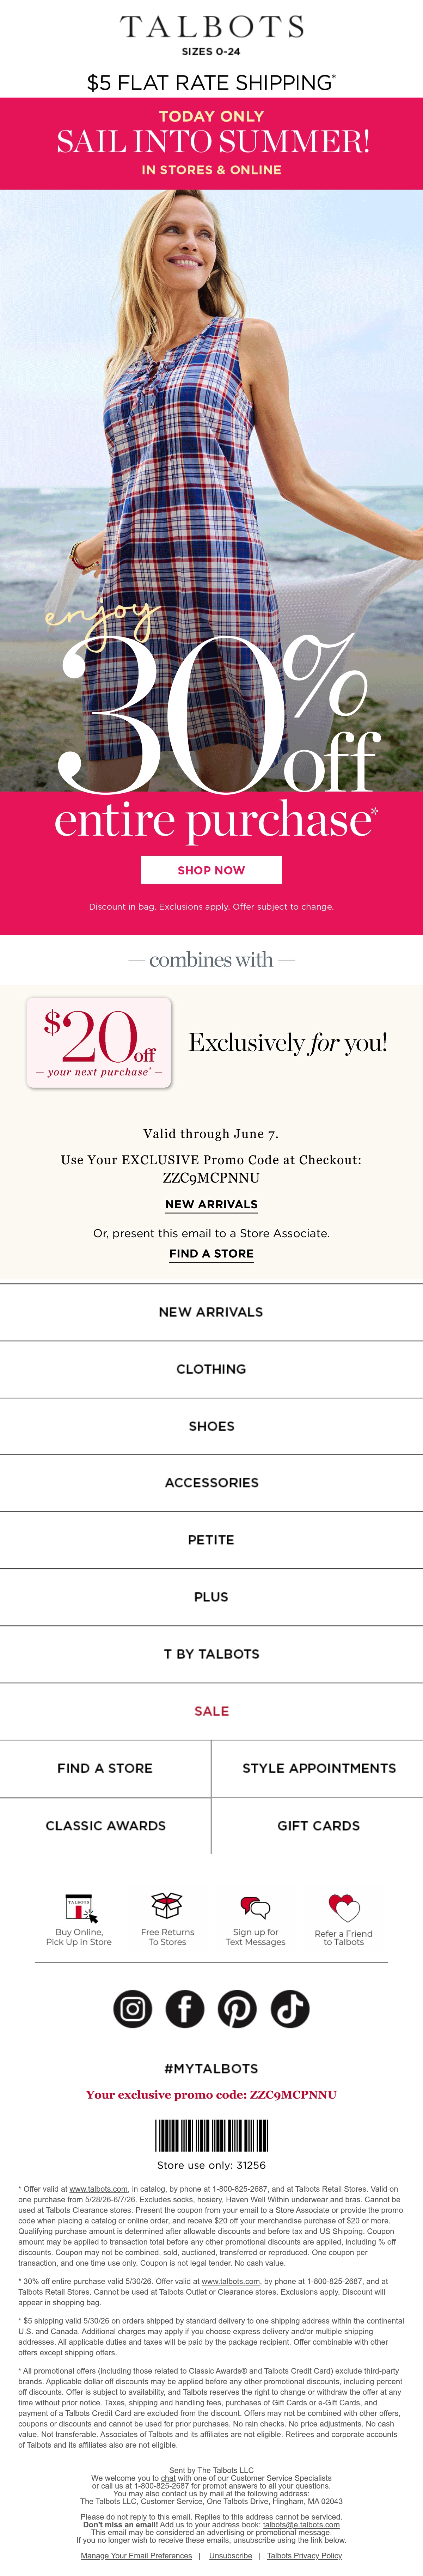
Task: Open the Talbots Instagram icon
Action: tap(133, 2009)
